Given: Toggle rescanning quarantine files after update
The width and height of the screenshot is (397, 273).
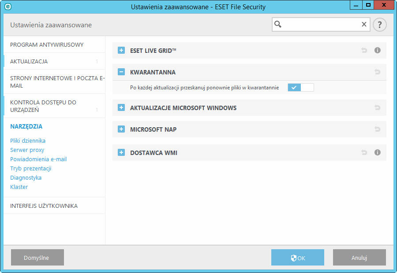Looking at the screenshot, I should (x=301, y=88).
